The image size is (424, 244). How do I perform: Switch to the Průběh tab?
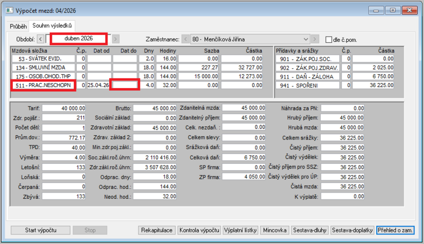click(x=18, y=26)
